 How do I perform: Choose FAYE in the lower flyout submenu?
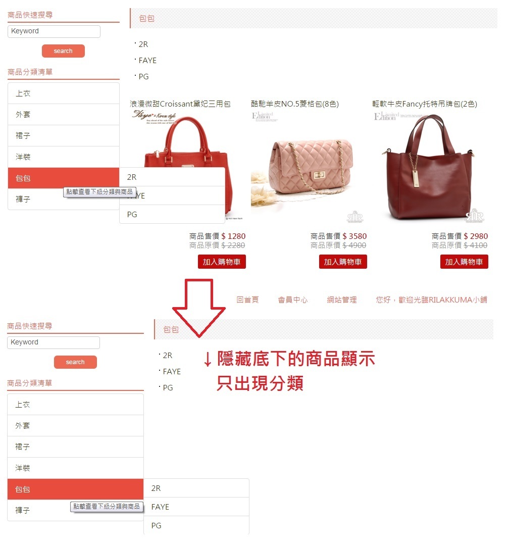(x=196, y=507)
